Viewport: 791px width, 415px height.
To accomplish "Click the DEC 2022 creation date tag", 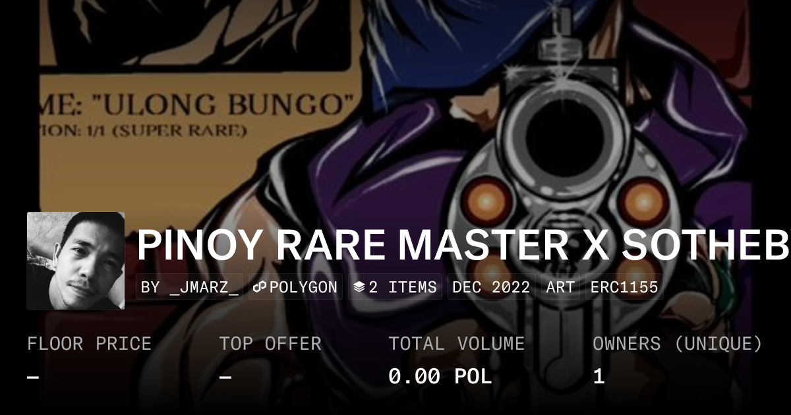I will (x=492, y=287).
